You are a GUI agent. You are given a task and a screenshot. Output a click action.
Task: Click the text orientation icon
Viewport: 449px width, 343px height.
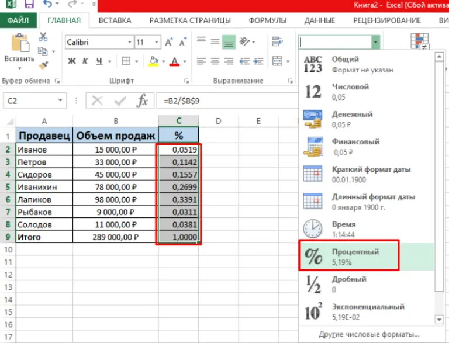point(245,42)
